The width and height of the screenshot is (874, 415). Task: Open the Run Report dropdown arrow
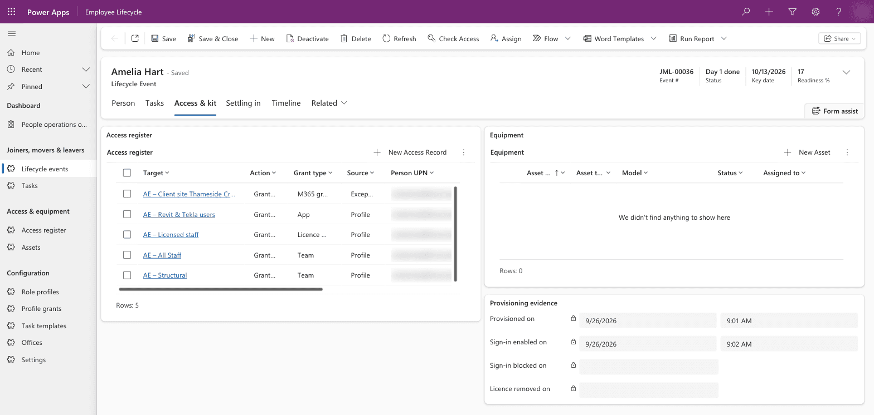(x=724, y=38)
